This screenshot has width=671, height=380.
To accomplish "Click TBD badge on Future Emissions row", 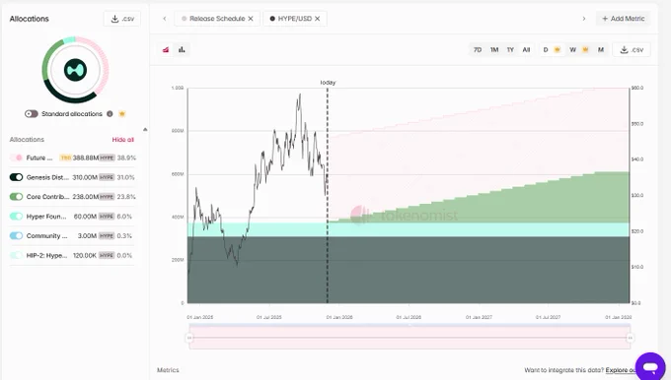I will [x=65, y=158].
